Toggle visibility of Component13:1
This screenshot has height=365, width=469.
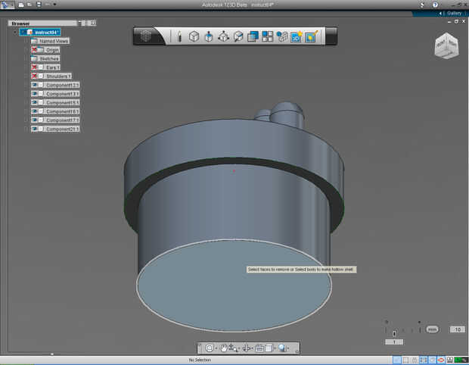coord(35,85)
